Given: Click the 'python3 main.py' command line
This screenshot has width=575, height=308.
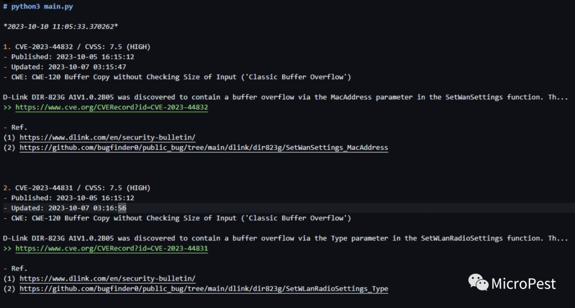Looking at the screenshot, I should pyautogui.click(x=38, y=6).
